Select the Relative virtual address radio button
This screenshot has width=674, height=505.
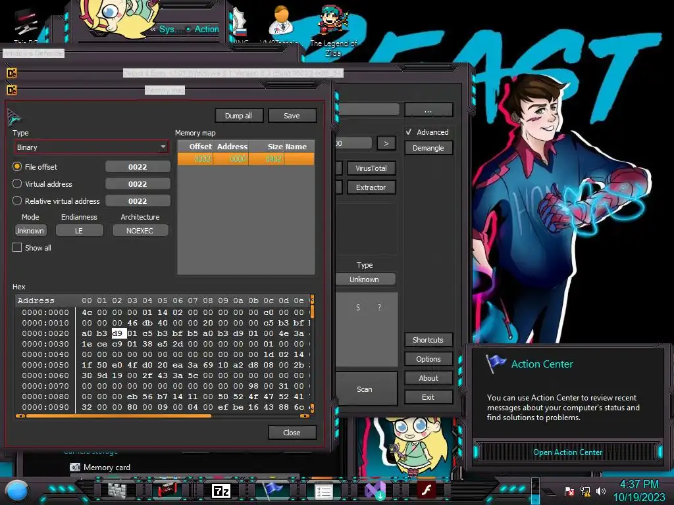pyautogui.click(x=17, y=201)
